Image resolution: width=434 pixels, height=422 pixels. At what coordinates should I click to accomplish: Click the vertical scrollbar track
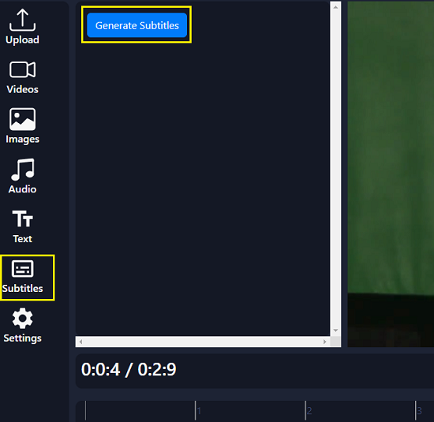pos(335,169)
